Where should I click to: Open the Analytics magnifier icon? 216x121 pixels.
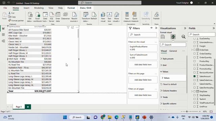183,37
